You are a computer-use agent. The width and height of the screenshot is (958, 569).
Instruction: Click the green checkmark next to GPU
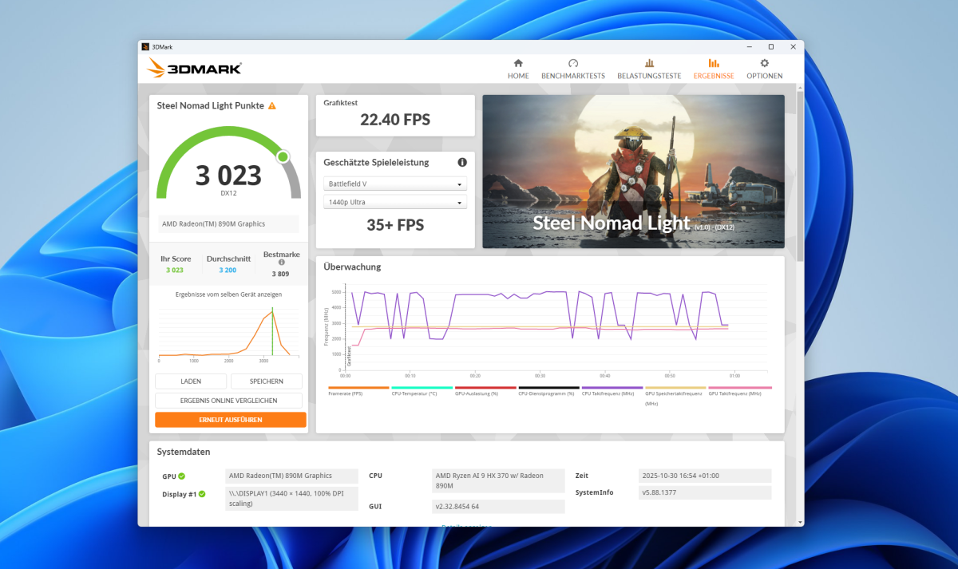click(x=182, y=476)
